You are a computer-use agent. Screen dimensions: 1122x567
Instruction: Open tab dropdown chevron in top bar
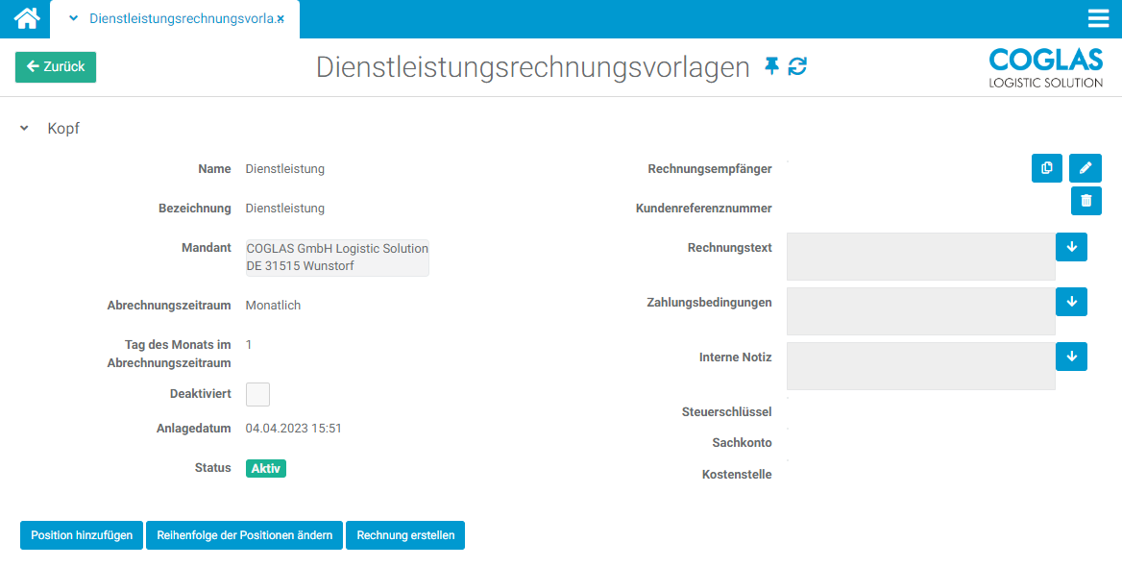click(x=74, y=19)
